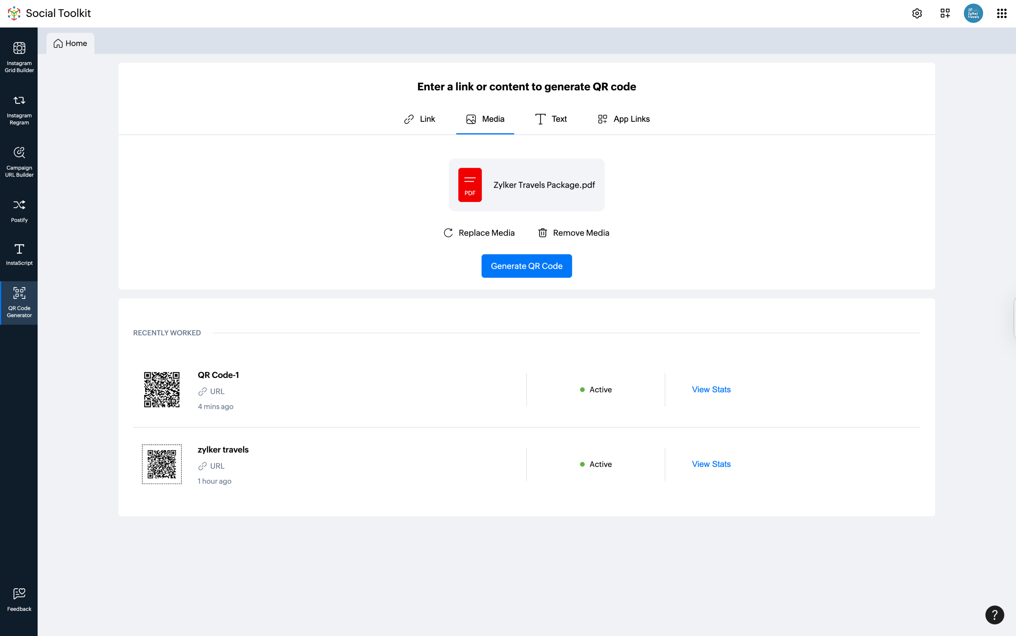Open View Stats for QR Code-1
The height and width of the screenshot is (636, 1016).
pos(711,389)
